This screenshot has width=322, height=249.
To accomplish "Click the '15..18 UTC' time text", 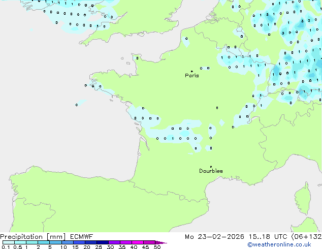I will pyautogui.click(x=268, y=237).
